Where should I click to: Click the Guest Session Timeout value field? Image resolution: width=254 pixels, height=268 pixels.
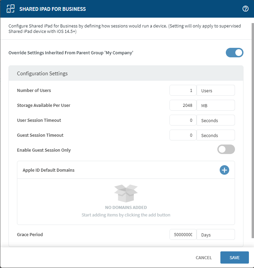(x=183, y=135)
